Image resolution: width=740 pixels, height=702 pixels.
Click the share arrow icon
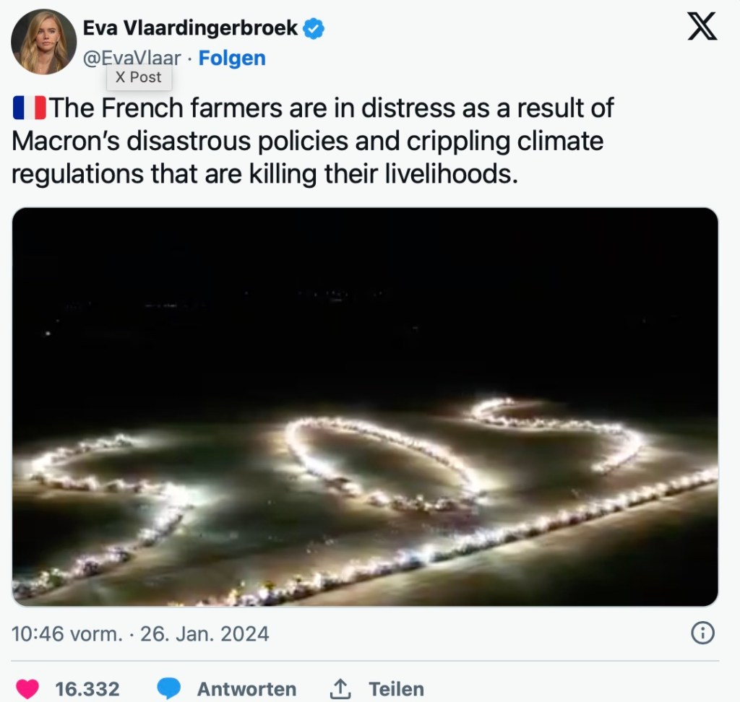pyautogui.click(x=340, y=688)
